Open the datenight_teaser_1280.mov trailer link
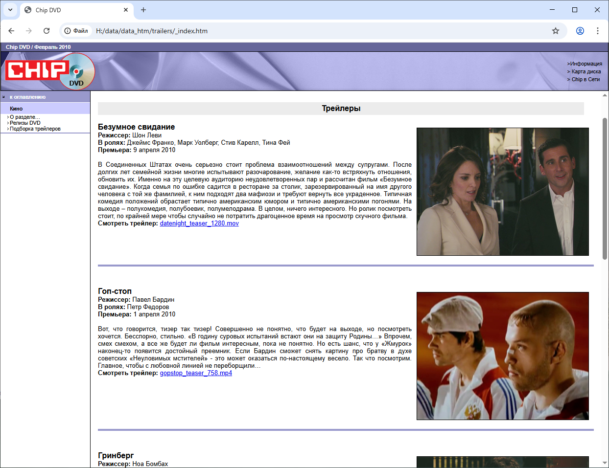This screenshot has width=609, height=468. coord(199,223)
